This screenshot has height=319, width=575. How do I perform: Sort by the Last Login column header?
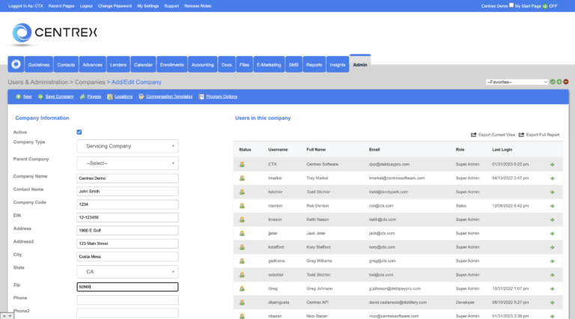click(502, 150)
